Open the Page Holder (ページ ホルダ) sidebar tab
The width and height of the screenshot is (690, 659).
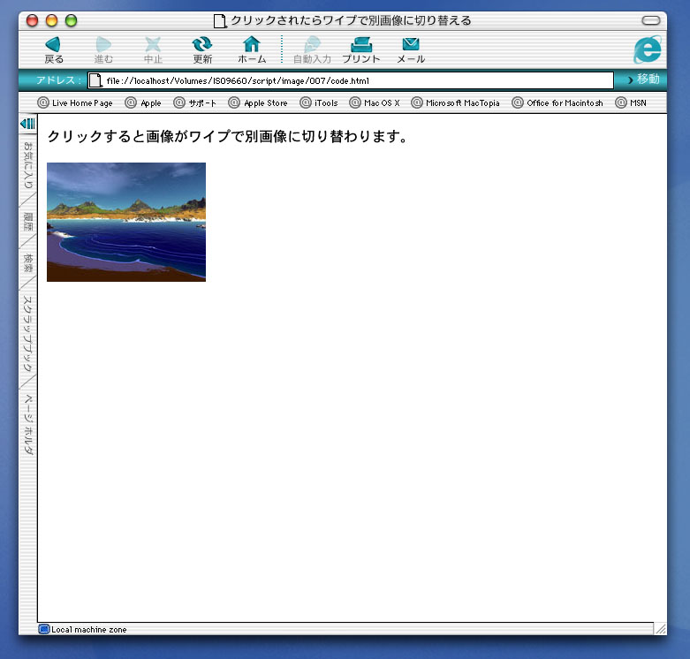coord(27,425)
